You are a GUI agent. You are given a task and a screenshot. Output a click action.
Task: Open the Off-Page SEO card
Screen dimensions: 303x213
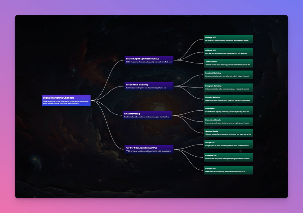pyautogui.click(x=228, y=52)
